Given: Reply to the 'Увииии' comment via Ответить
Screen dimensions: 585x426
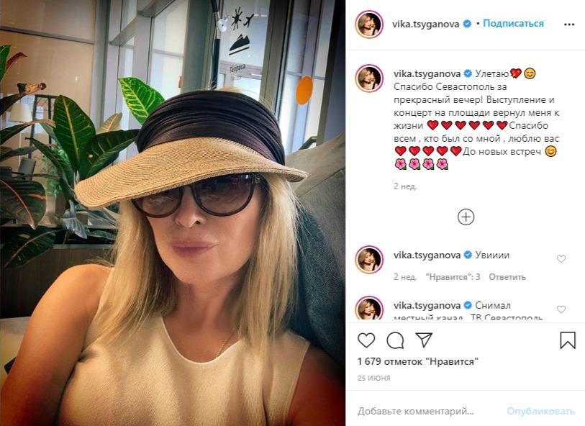Looking at the screenshot, I should pos(507,277).
